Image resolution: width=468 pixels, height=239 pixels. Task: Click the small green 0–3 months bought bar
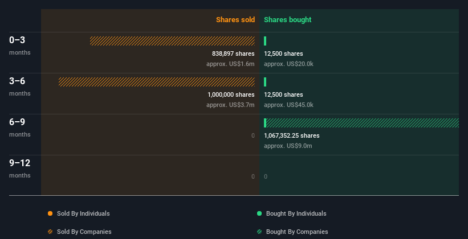tap(265, 41)
